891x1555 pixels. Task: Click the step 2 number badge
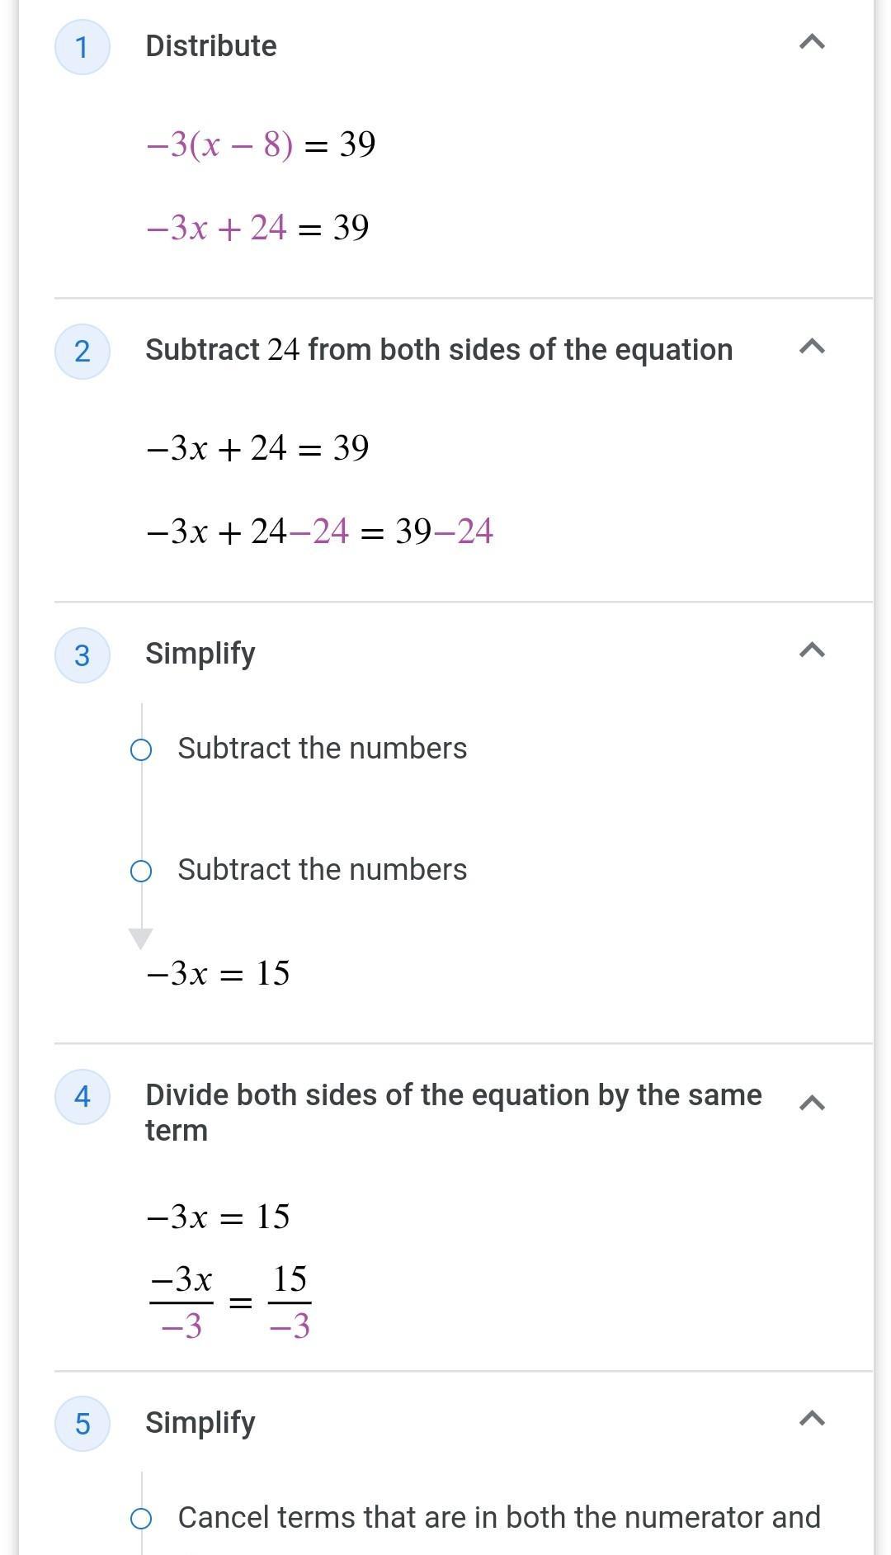pos(82,352)
